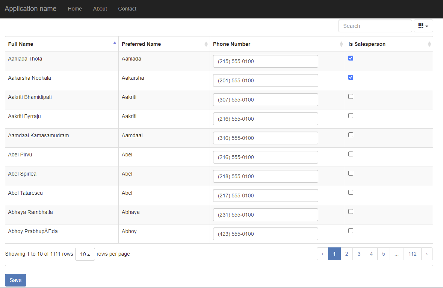Jump to page 112
The image size is (443, 288).
pos(412,254)
